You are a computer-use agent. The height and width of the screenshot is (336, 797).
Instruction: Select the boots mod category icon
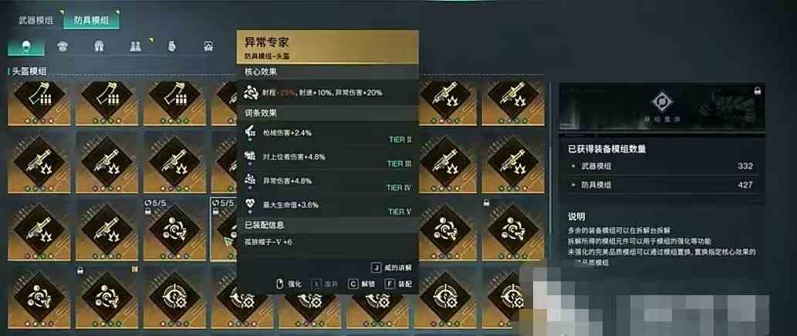click(135, 47)
